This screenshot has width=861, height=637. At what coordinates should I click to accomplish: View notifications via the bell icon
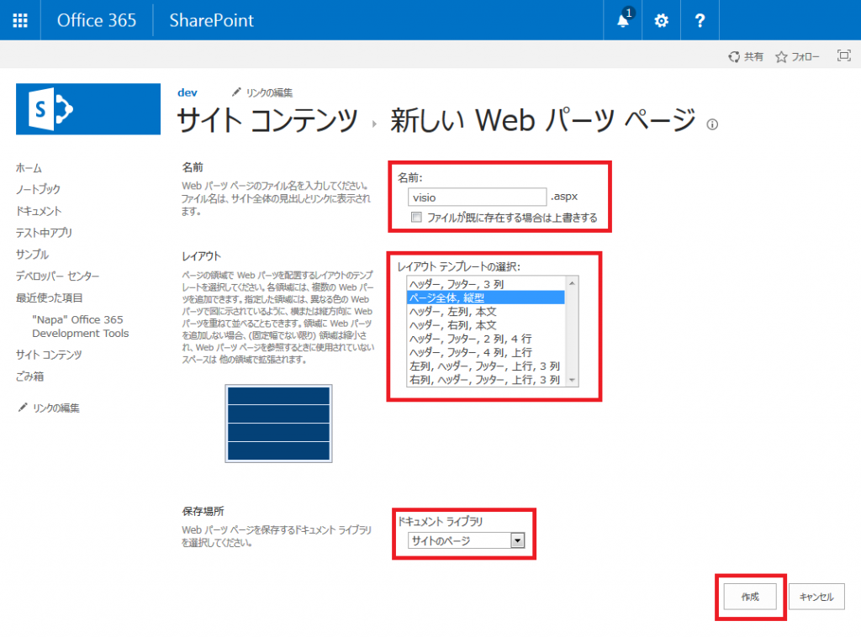[622, 19]
